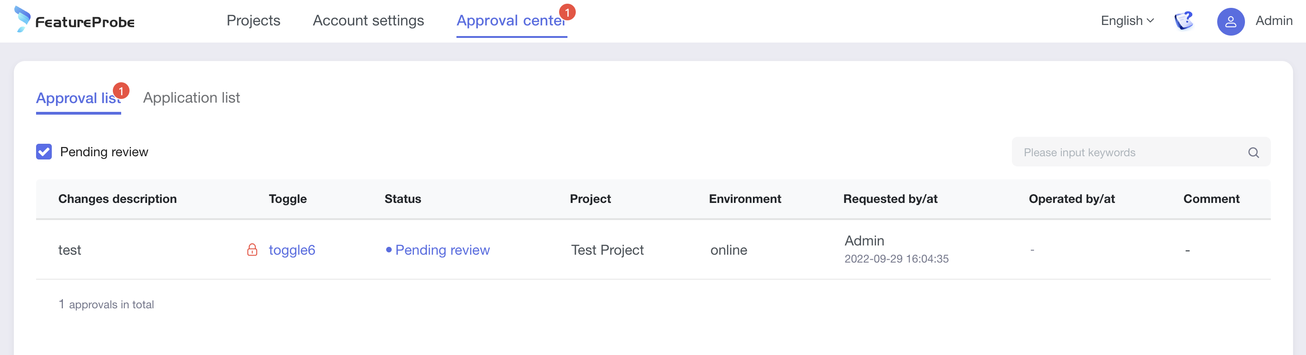Expand the English language dropdown

point(1127,21)
